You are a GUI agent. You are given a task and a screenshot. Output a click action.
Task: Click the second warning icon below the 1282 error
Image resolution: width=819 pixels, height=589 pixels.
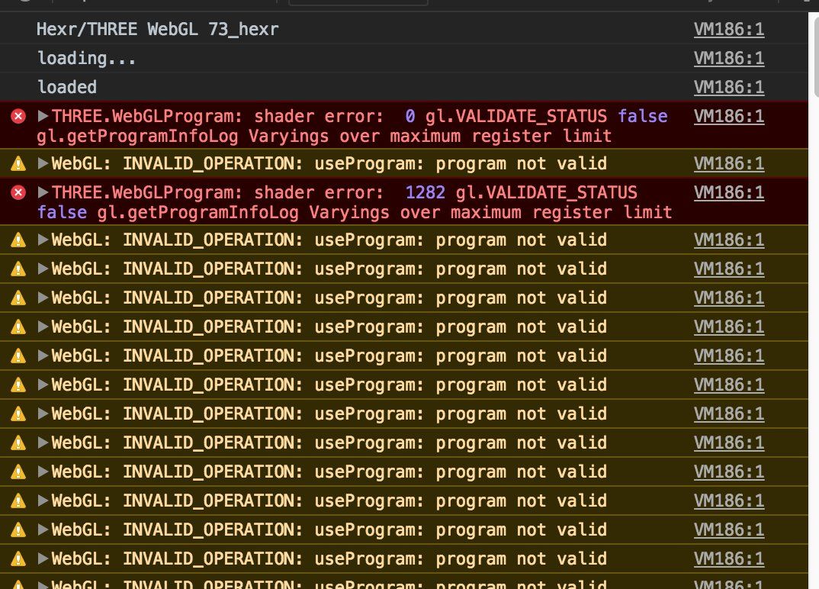18,269
